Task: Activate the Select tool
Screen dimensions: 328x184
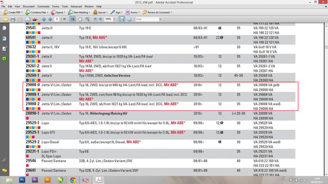Action: click(72, 19)
